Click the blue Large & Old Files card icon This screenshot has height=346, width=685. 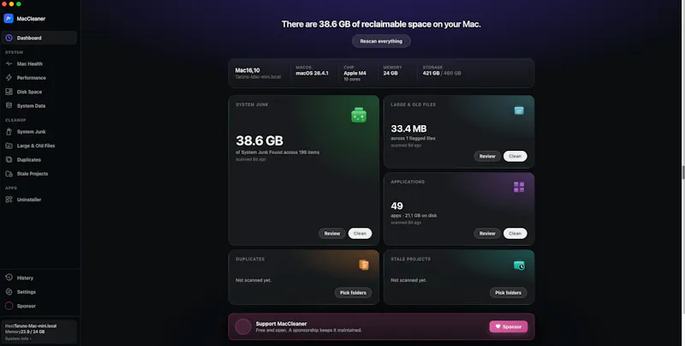(x=519, y=110)
